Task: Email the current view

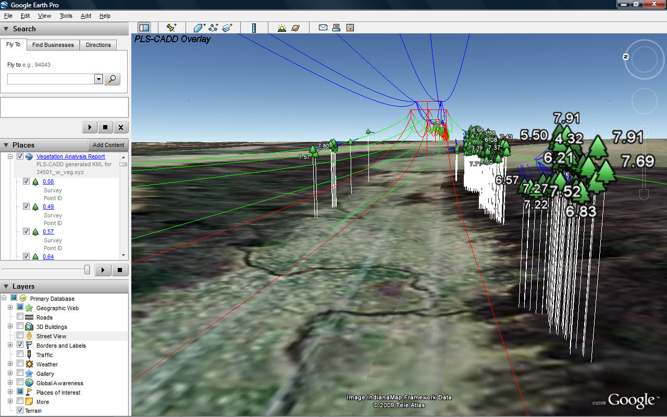Action: point(323,27)
